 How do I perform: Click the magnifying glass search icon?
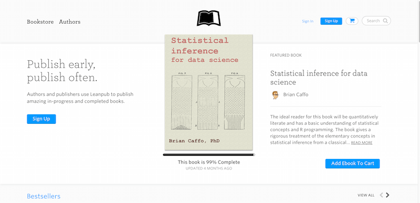point(385,20)
